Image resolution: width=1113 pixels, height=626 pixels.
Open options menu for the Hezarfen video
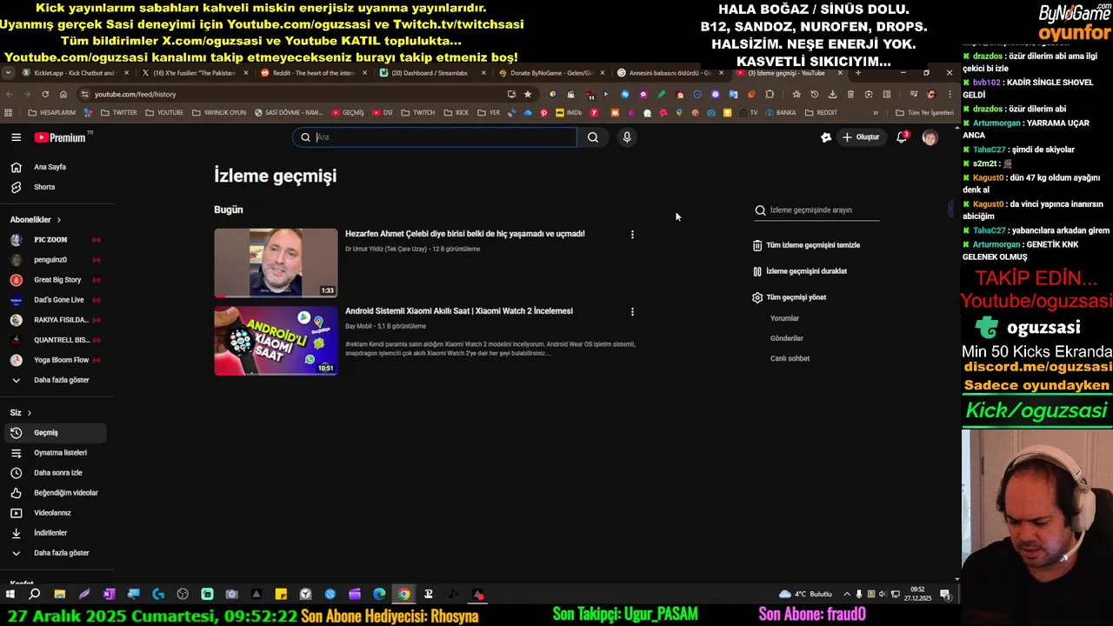[632, 235]
